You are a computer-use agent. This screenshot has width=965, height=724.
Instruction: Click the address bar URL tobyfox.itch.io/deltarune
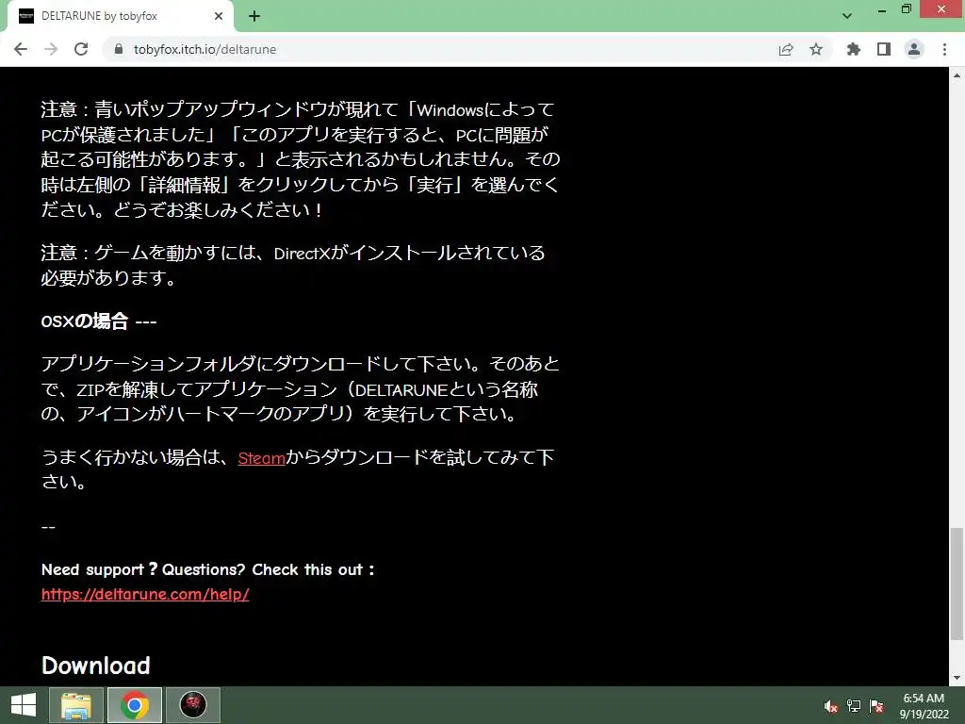tap(204, 49)
